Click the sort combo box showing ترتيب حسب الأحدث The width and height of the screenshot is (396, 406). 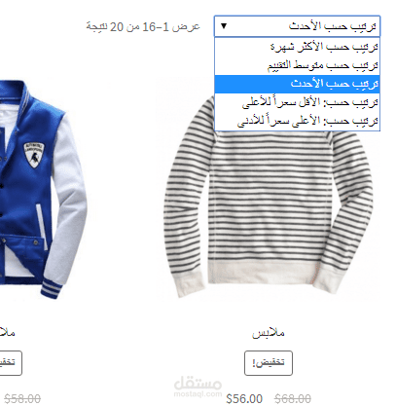point(297,26)
